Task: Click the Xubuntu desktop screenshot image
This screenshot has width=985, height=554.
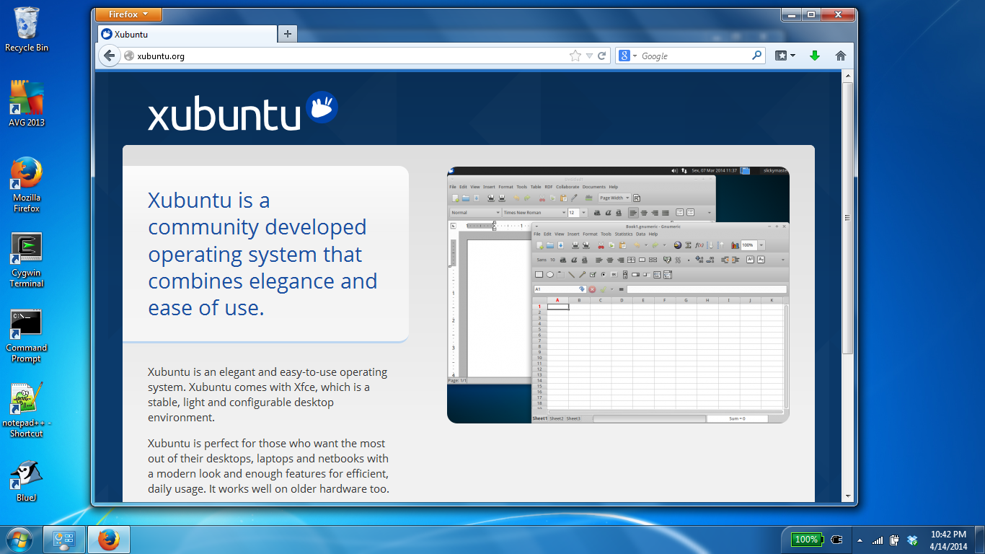Action: click(x=618, y=295)
